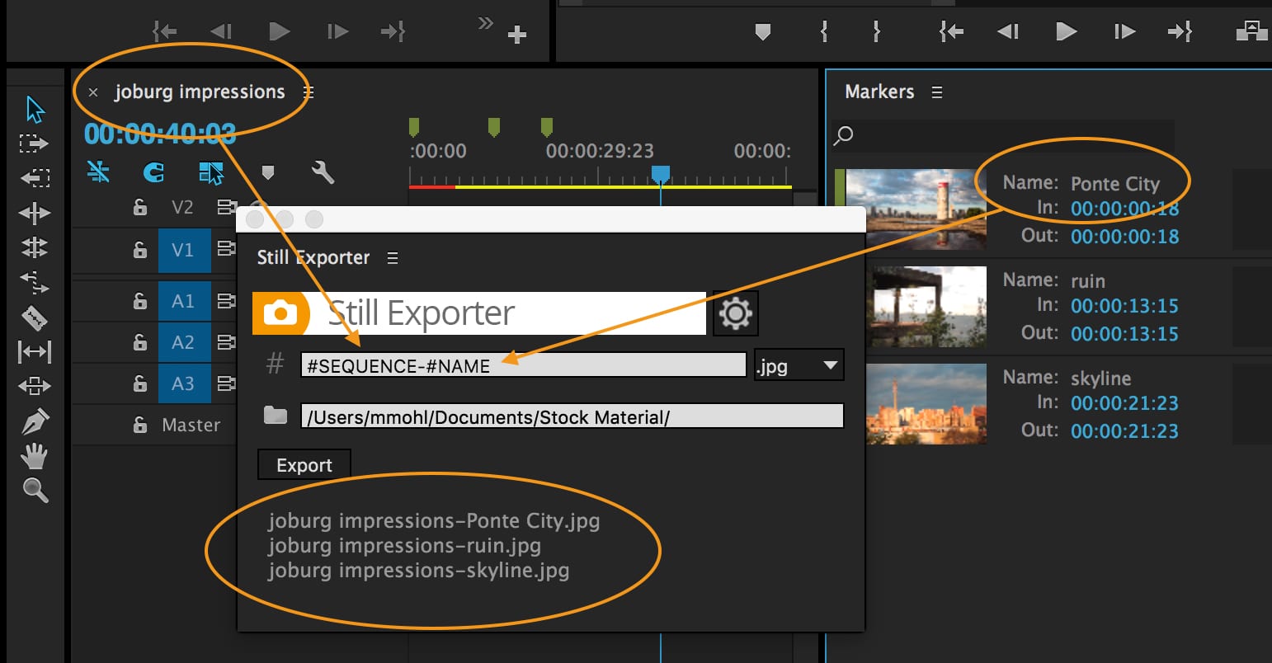
Task: Switch to joburg impressions sequence tab
Action: 200,92
